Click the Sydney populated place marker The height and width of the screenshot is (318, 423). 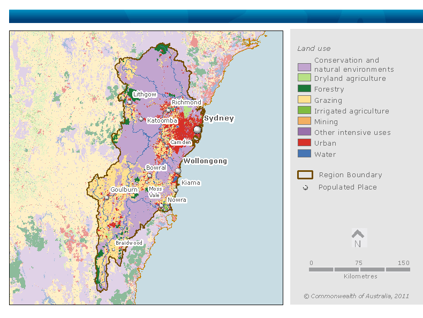198,130
